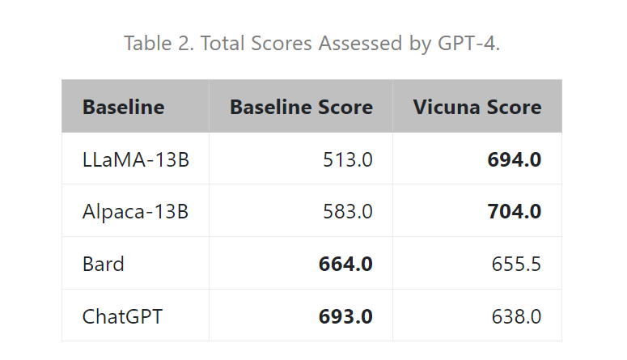Select the 'Vicuna Score' column header

pos(477,107)
